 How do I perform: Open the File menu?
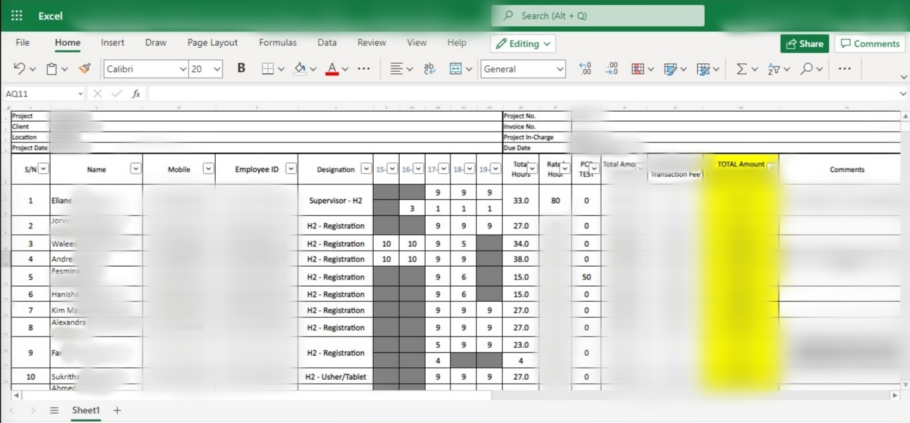coord(23,43)
